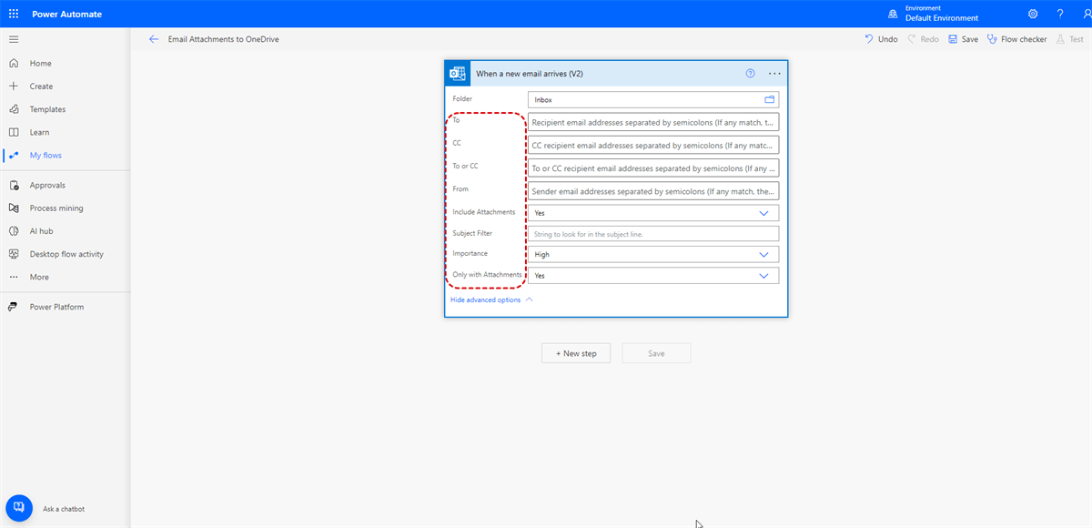Open trigger help info icon
Image resolution: width=1092 pixels, height=528 pixels.
751,74
